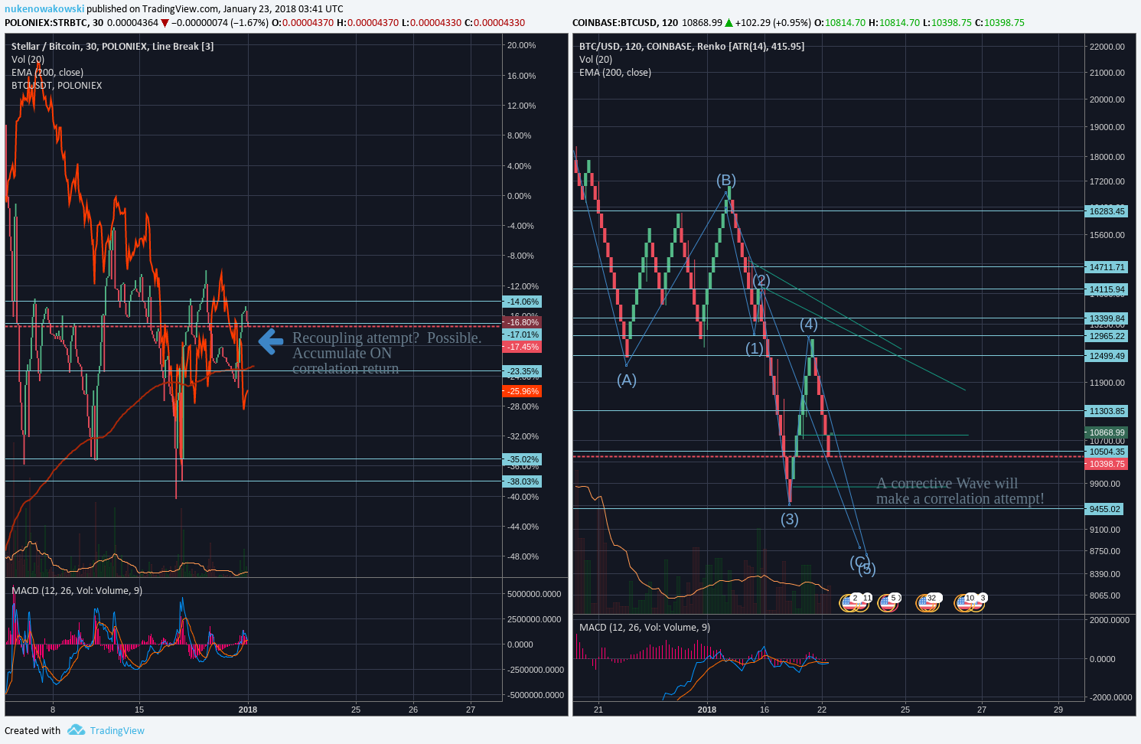Image resolution: width=1141 pixels, height=744 pixels.
Task: Open US flag event icon with badge 5
Action: coord(887,602)
